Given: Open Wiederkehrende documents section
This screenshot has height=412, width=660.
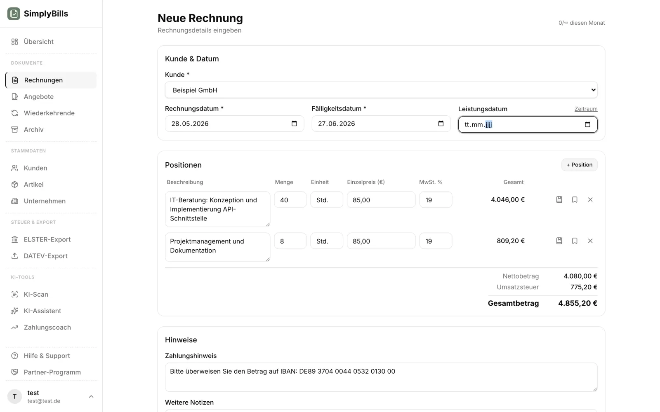Looking at the screenshot, I should 51,113.
